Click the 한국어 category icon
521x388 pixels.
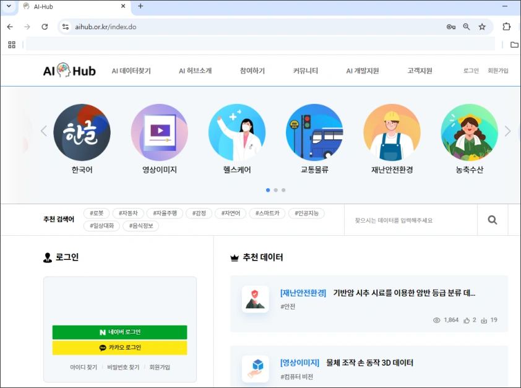pos(82,132)
